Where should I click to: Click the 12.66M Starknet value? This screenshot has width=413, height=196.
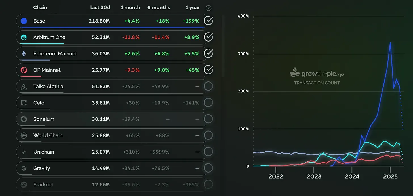(101, 185)
